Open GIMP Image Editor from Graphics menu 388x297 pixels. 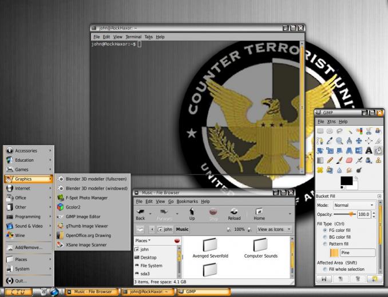[83, 216]
